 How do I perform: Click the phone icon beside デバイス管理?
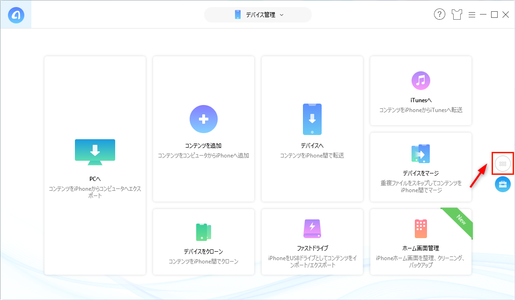point(238,15)
